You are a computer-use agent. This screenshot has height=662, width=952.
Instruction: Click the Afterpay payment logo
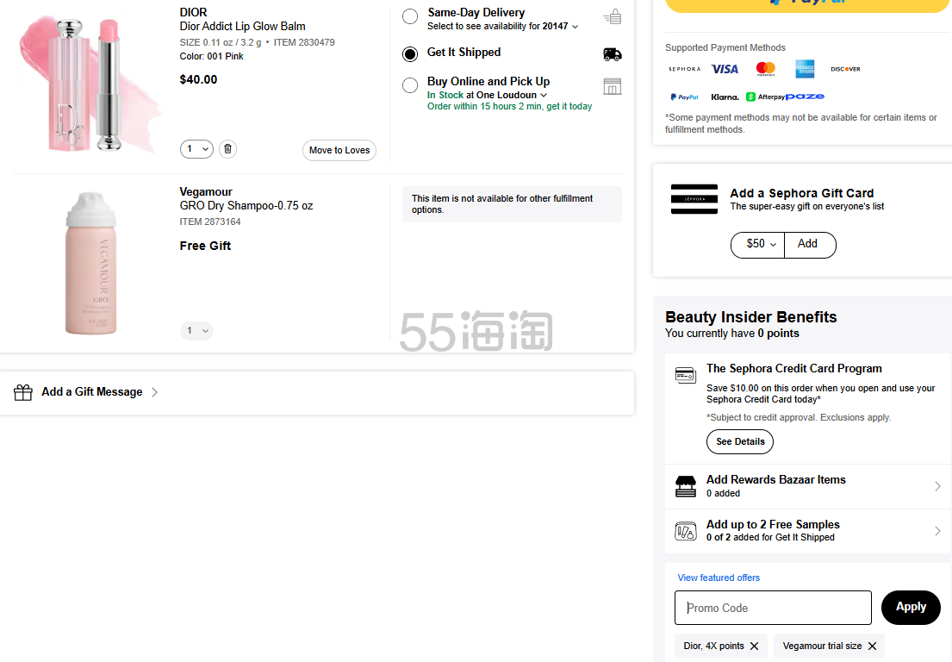point(765,97)
